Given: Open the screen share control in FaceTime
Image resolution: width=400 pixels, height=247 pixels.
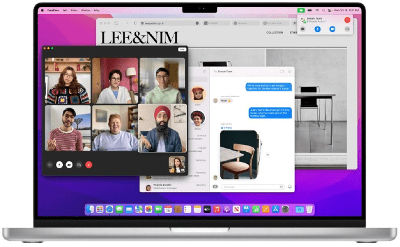Looking at the screenshot, I should pyautogui.click(x=79, y=165).
